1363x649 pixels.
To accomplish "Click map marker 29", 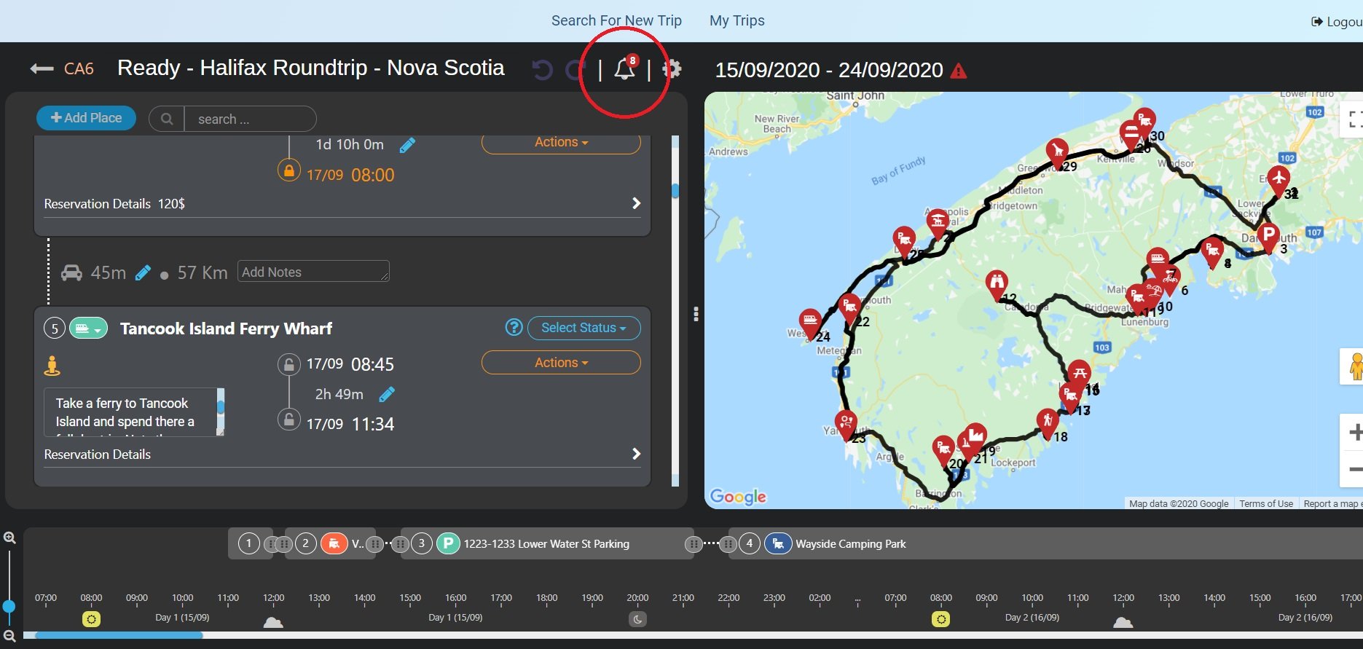I will [x=1057, y=152].
